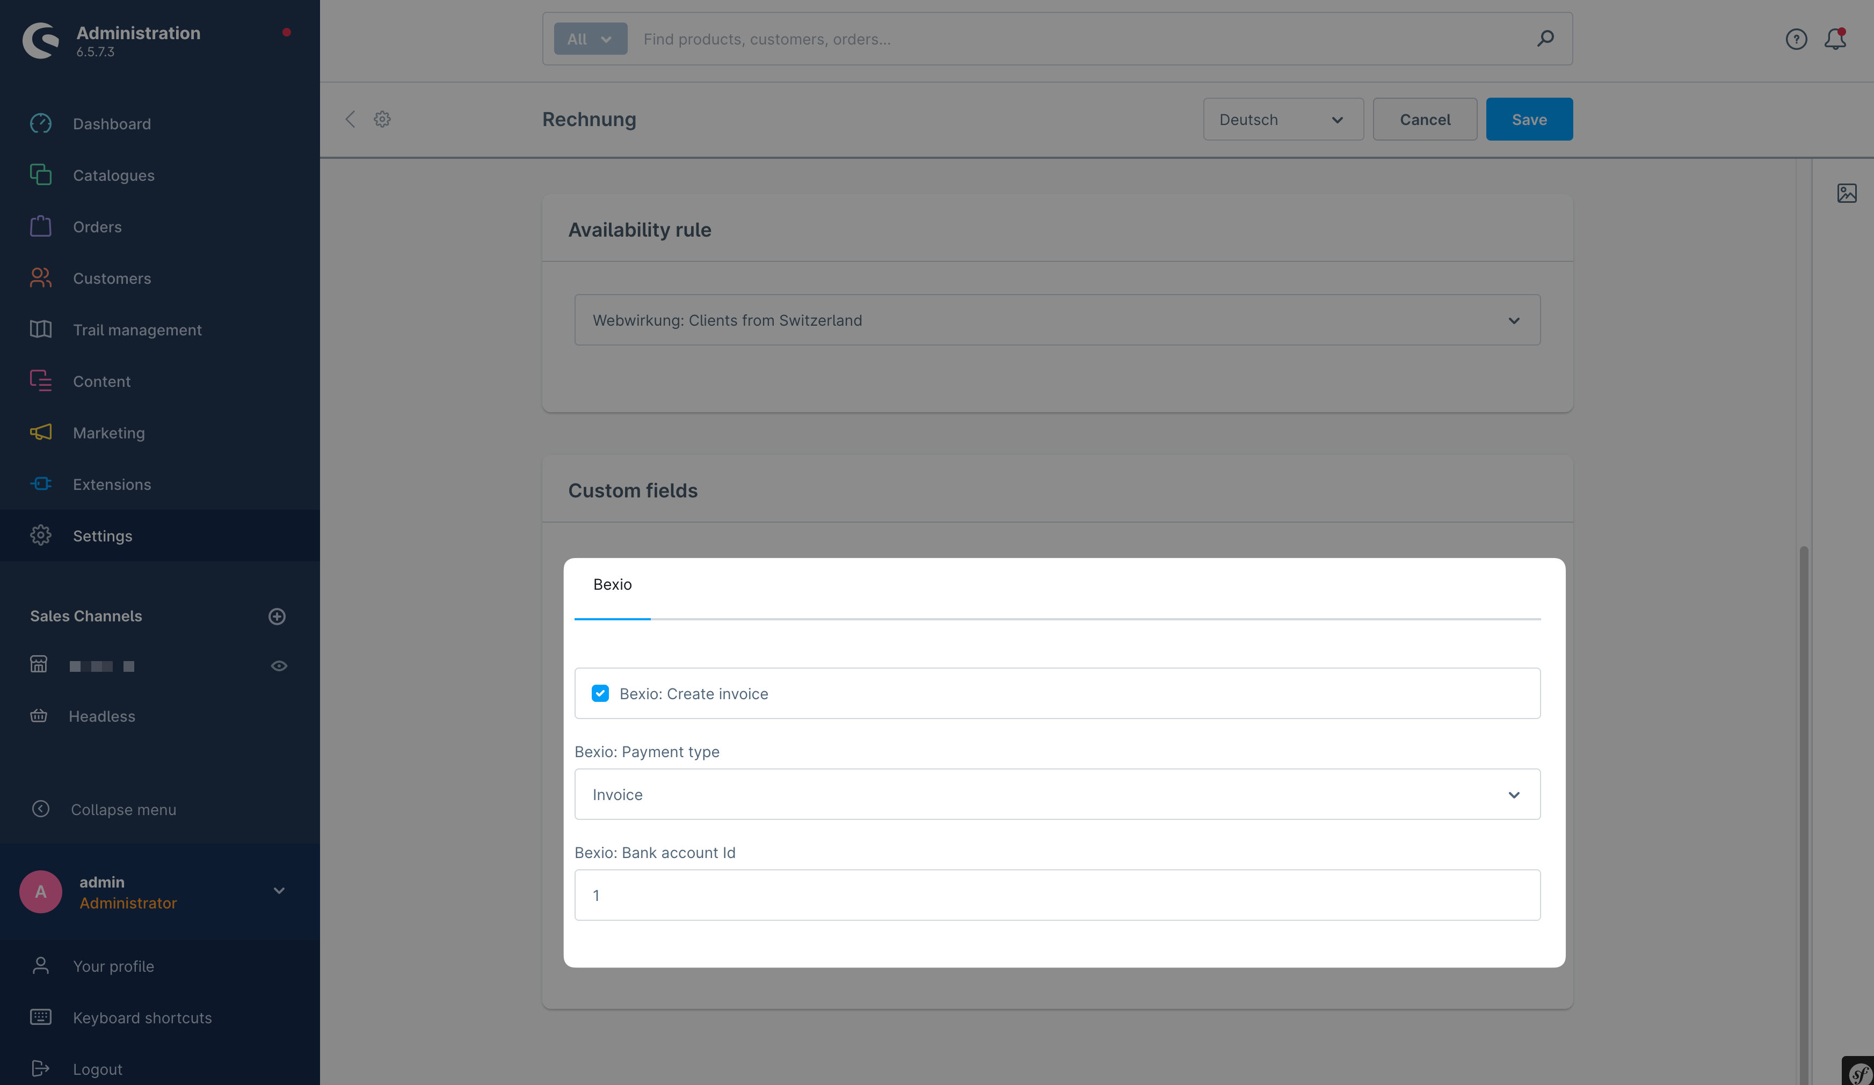Screen dimensions: 1874x1085
Task: Open Extensions via its plug icon
Action: (x=41, y=484)
